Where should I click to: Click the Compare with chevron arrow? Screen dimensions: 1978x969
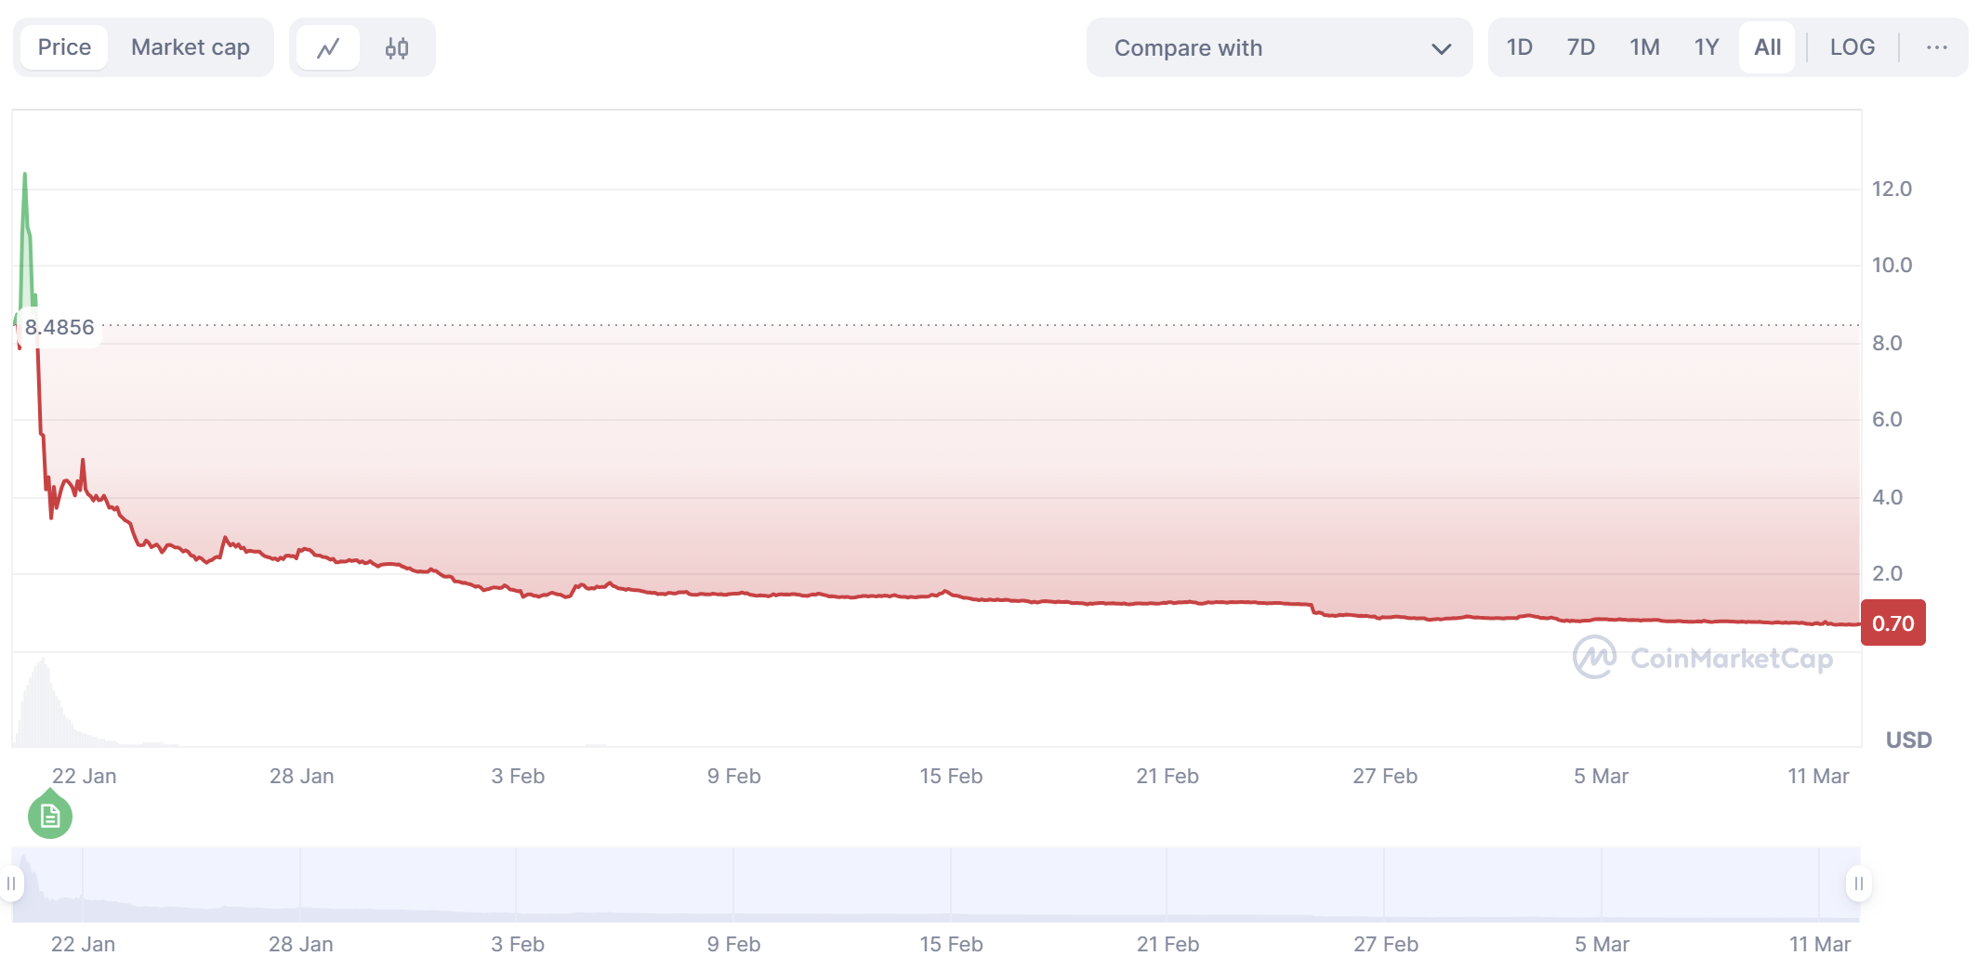pyautogui.click(x=1441, y=48)
